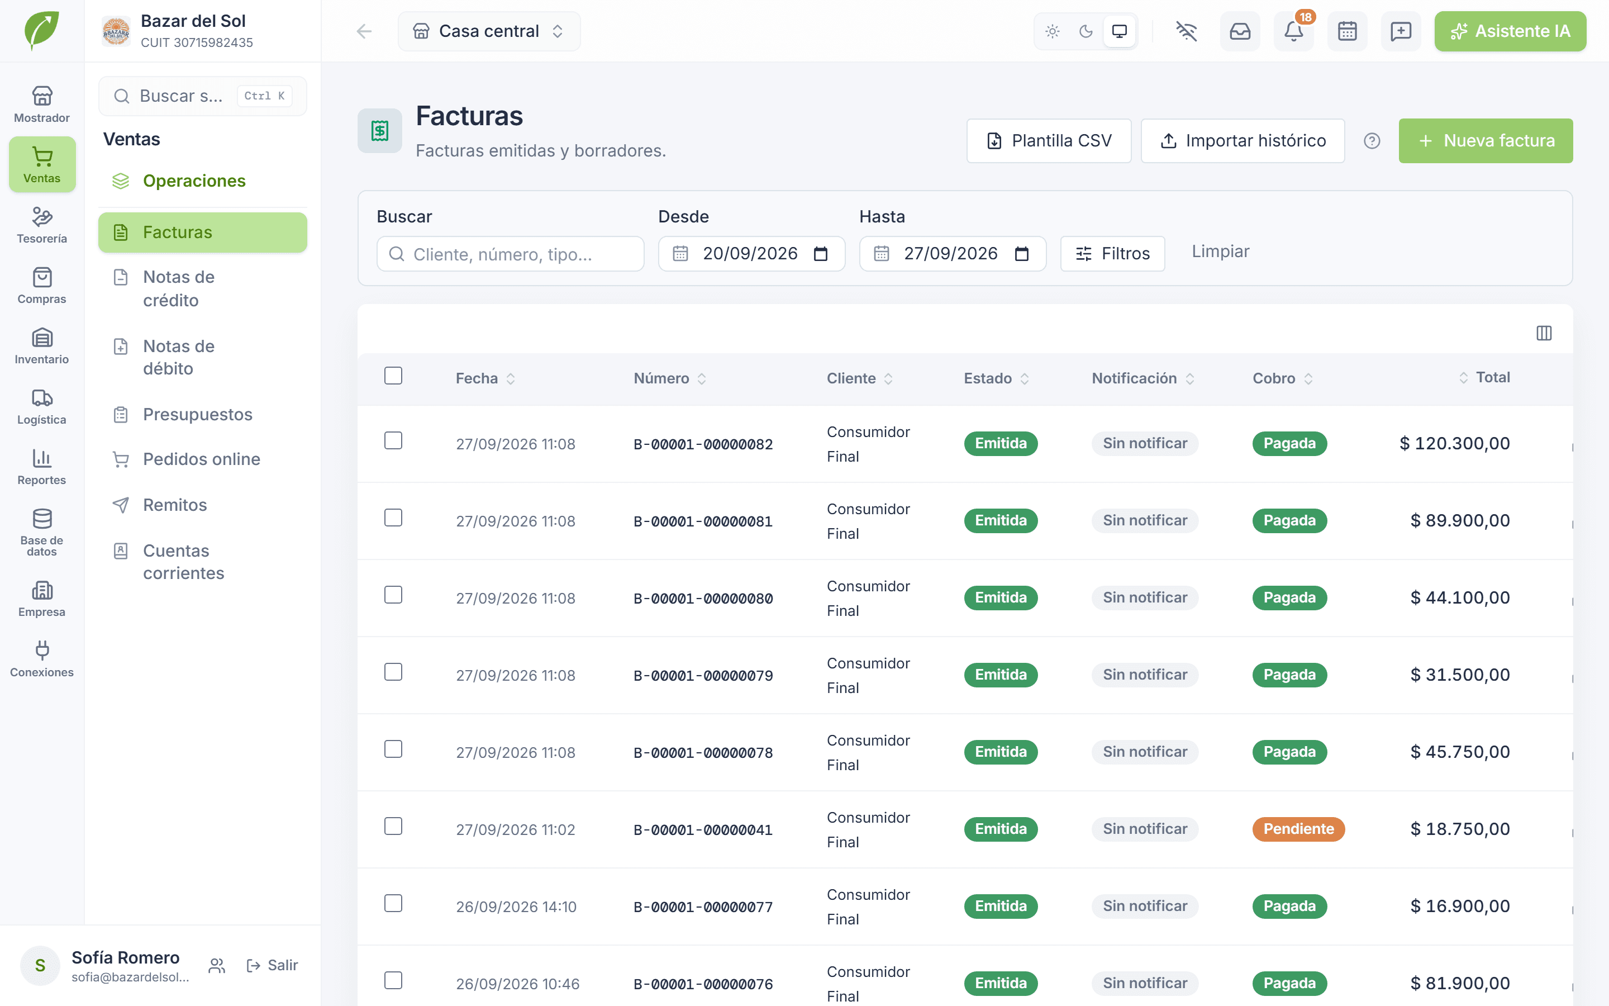1609x1006 pixels.
Task: Open Remitos menu item
Action: [x=202, y=505]
